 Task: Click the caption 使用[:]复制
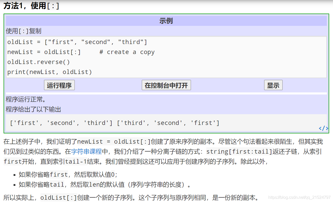(24, 31)
